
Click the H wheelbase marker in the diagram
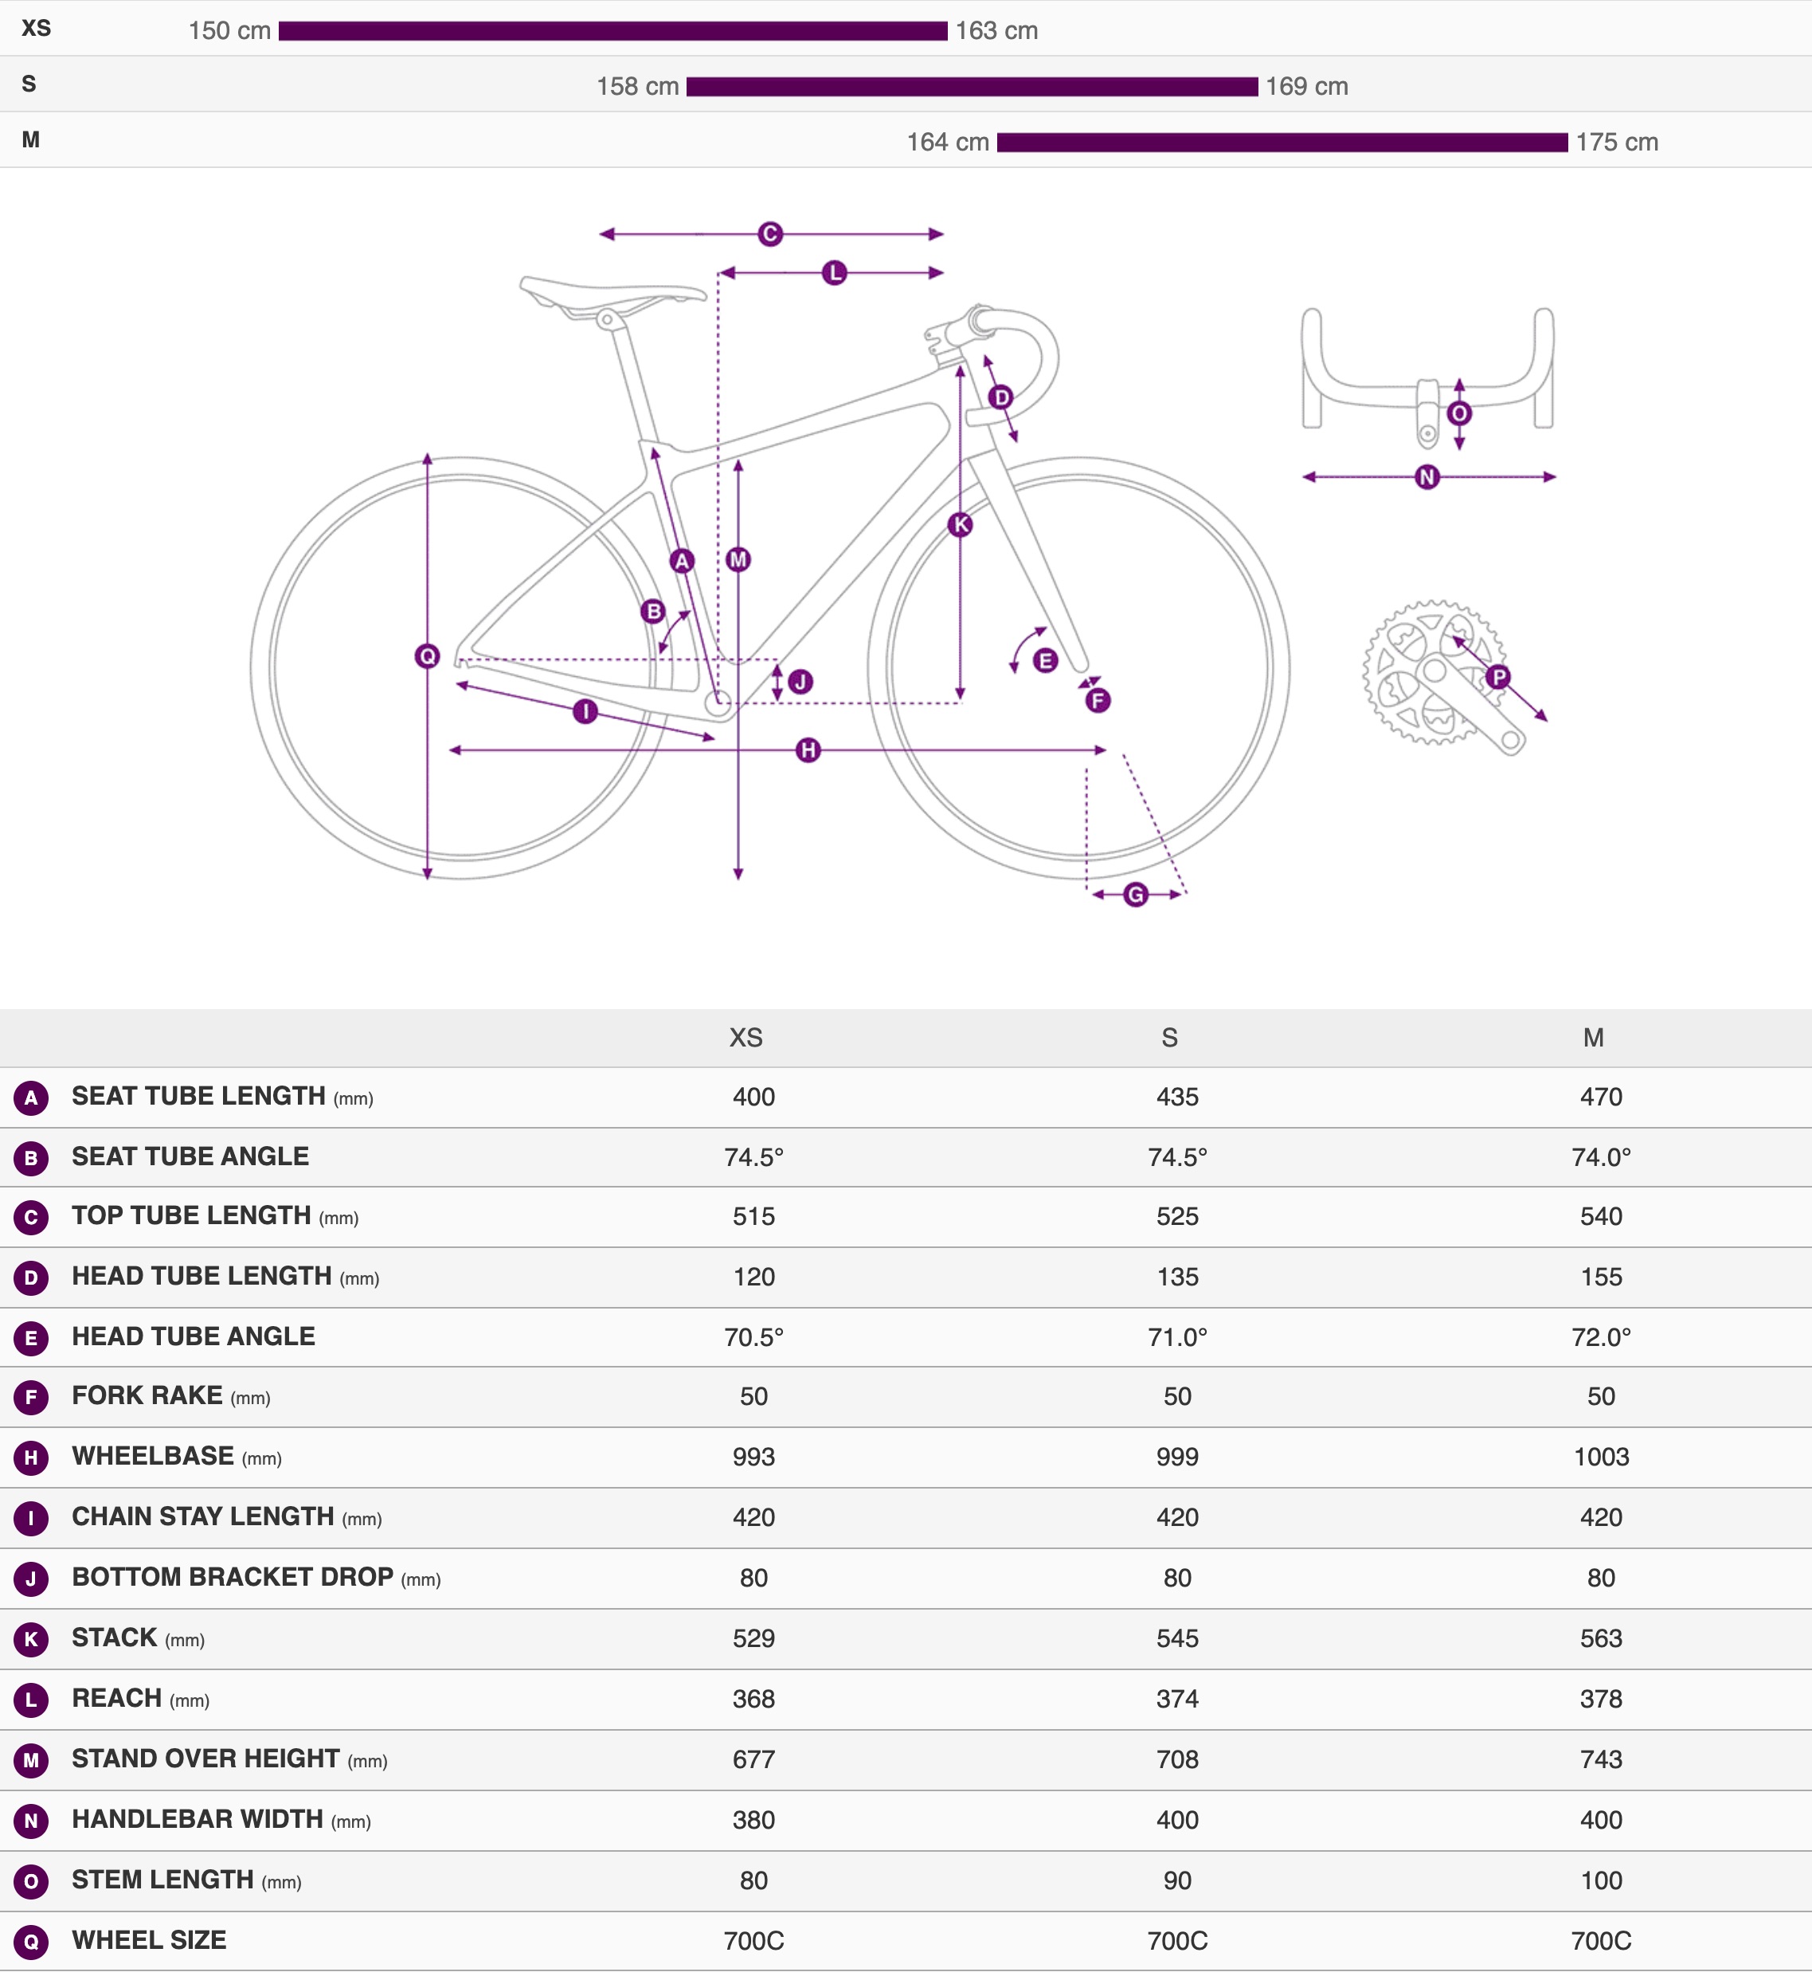click(x=808, y=750)
